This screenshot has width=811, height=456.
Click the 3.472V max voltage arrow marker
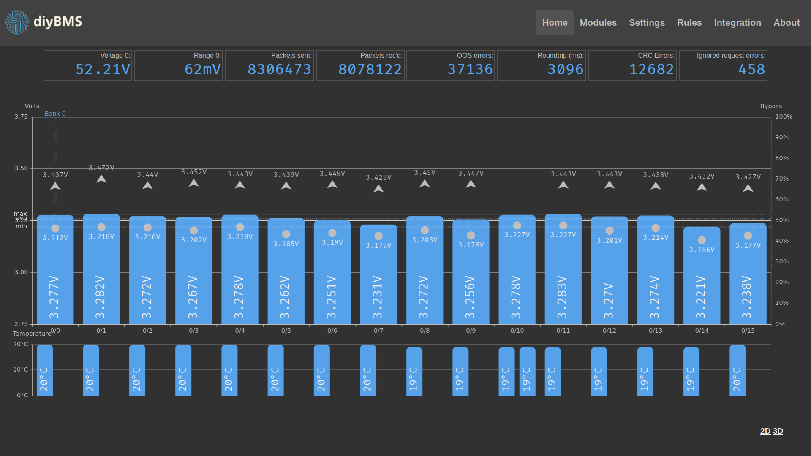[x=101, y=179]
